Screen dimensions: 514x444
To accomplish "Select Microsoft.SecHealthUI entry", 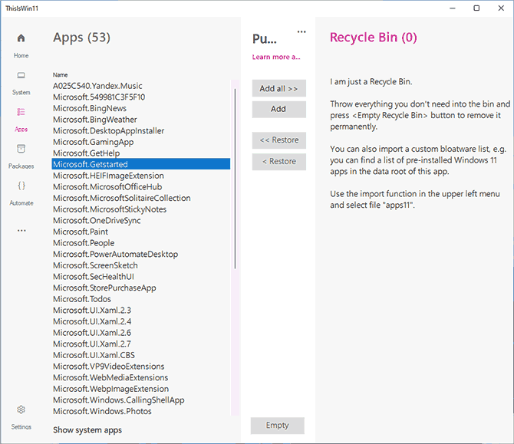I will pos(141,277).
